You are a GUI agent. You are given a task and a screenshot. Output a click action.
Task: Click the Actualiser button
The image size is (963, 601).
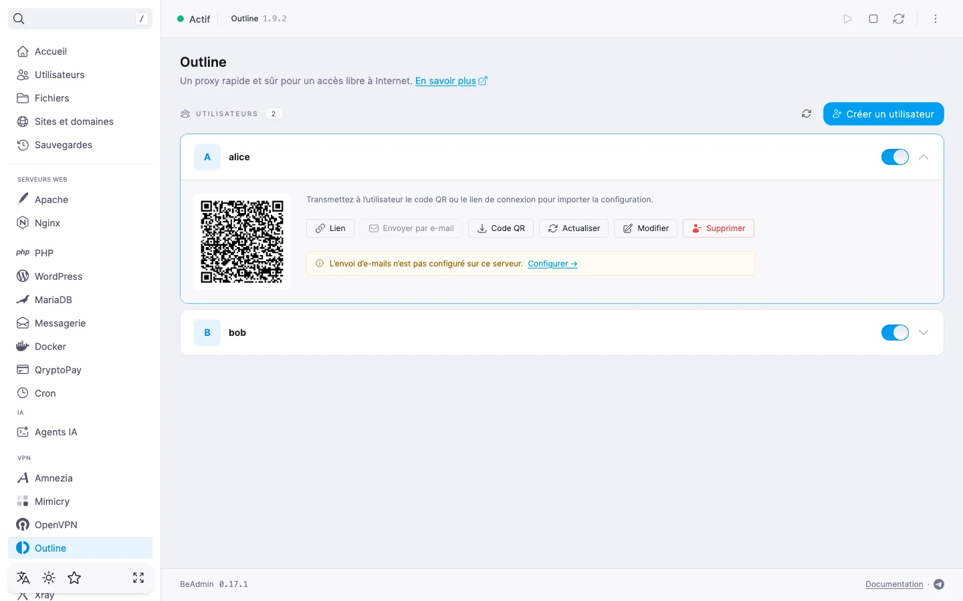(574, 228)
